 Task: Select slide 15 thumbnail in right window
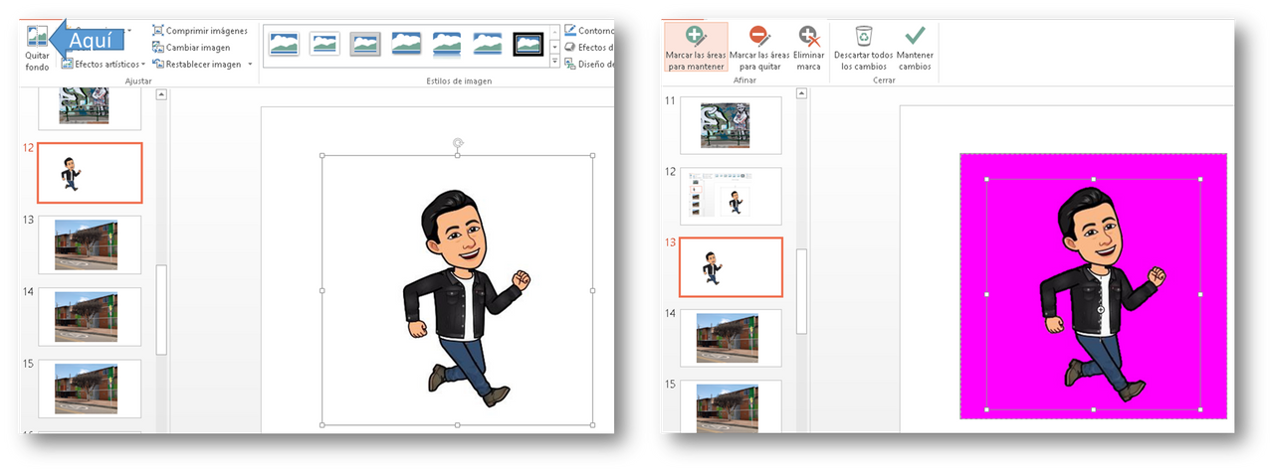tap(730, 406)
